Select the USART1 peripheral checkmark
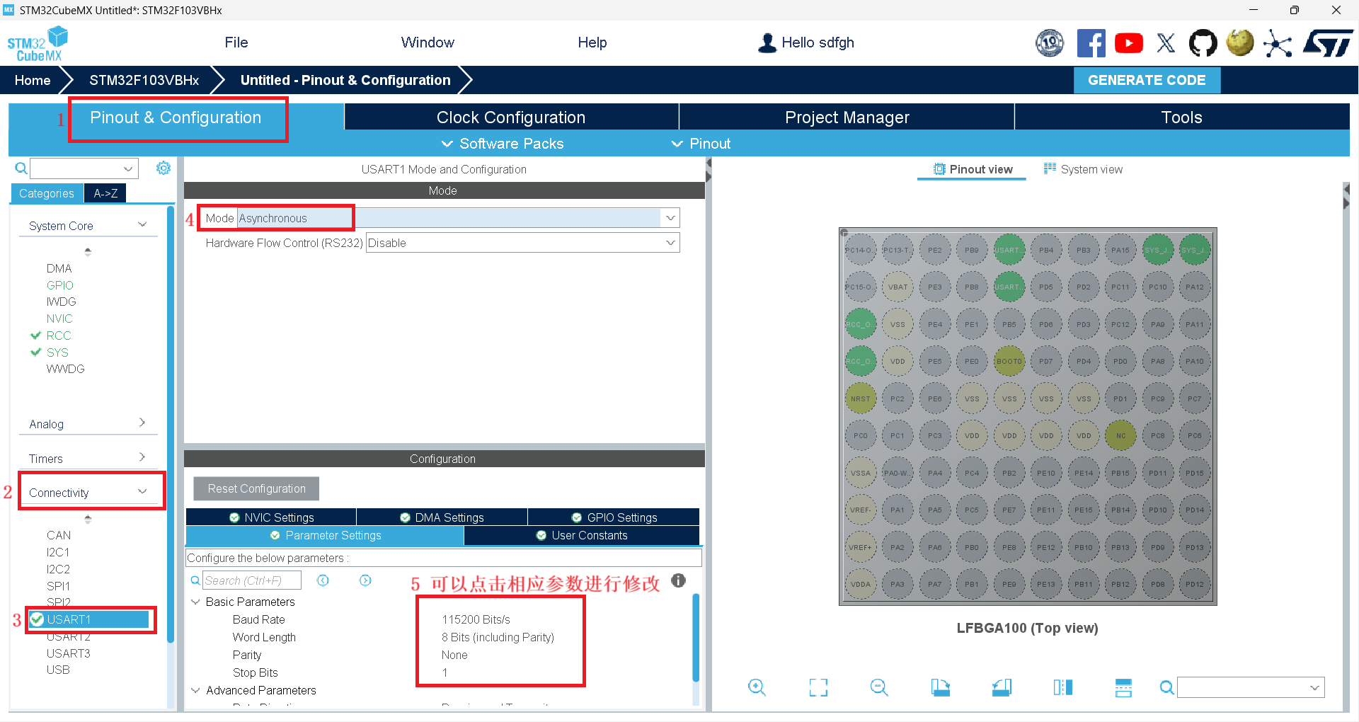 [x=38, y=619]
